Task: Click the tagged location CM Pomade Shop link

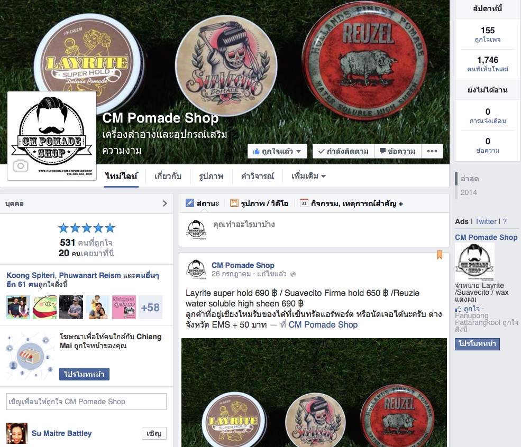Action: (x=323, y=324)
